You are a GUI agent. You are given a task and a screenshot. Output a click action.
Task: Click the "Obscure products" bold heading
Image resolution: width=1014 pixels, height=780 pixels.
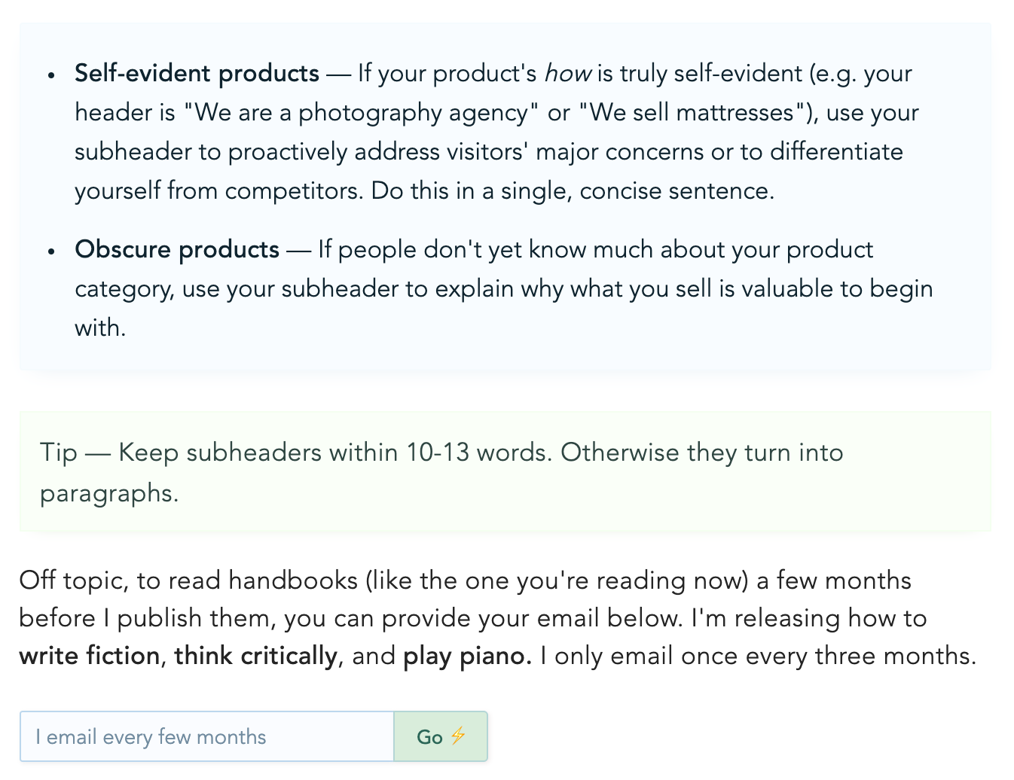(177, 249)
